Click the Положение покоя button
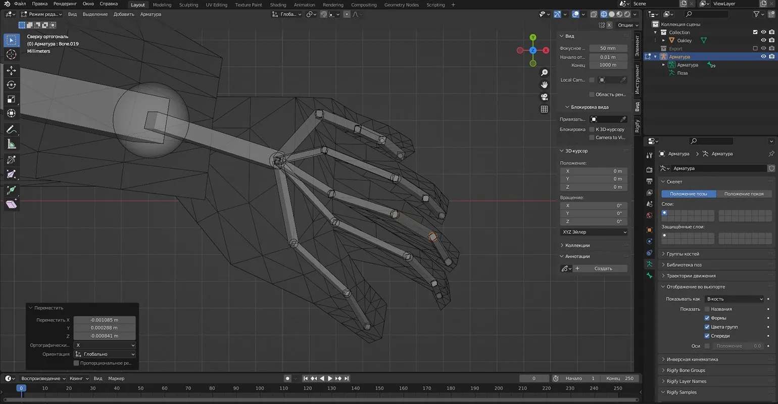Image resolution: width=778 pixels, height=404 pixels. click(x=744, y=194)
